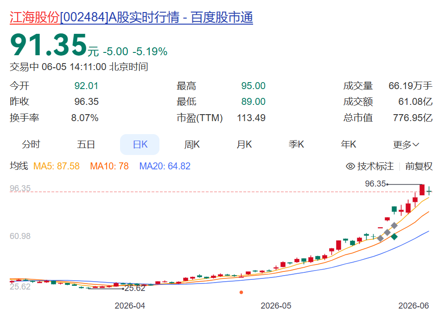Click the latest green cross candlestick
The width and height of the screenshot is (445, 316).
coord(429,191)
